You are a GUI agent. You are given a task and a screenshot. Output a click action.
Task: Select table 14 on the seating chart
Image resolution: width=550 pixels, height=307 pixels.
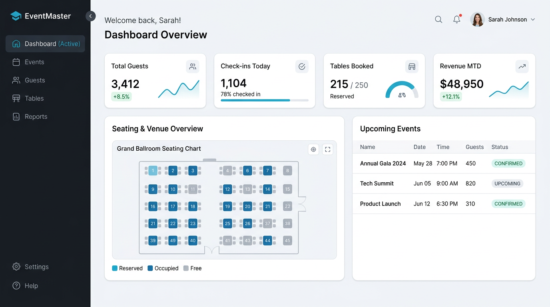(267, 189)
